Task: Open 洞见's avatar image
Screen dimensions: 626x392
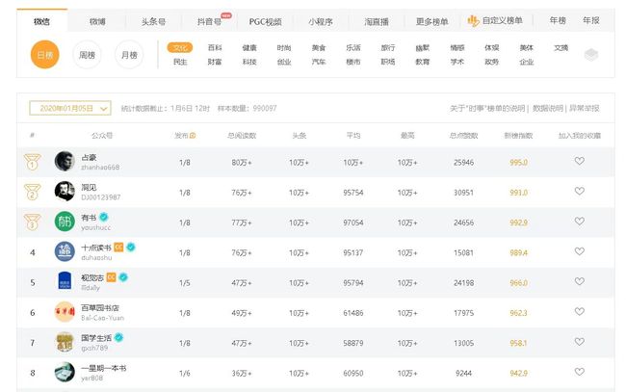Action: (x=65, y=192)
